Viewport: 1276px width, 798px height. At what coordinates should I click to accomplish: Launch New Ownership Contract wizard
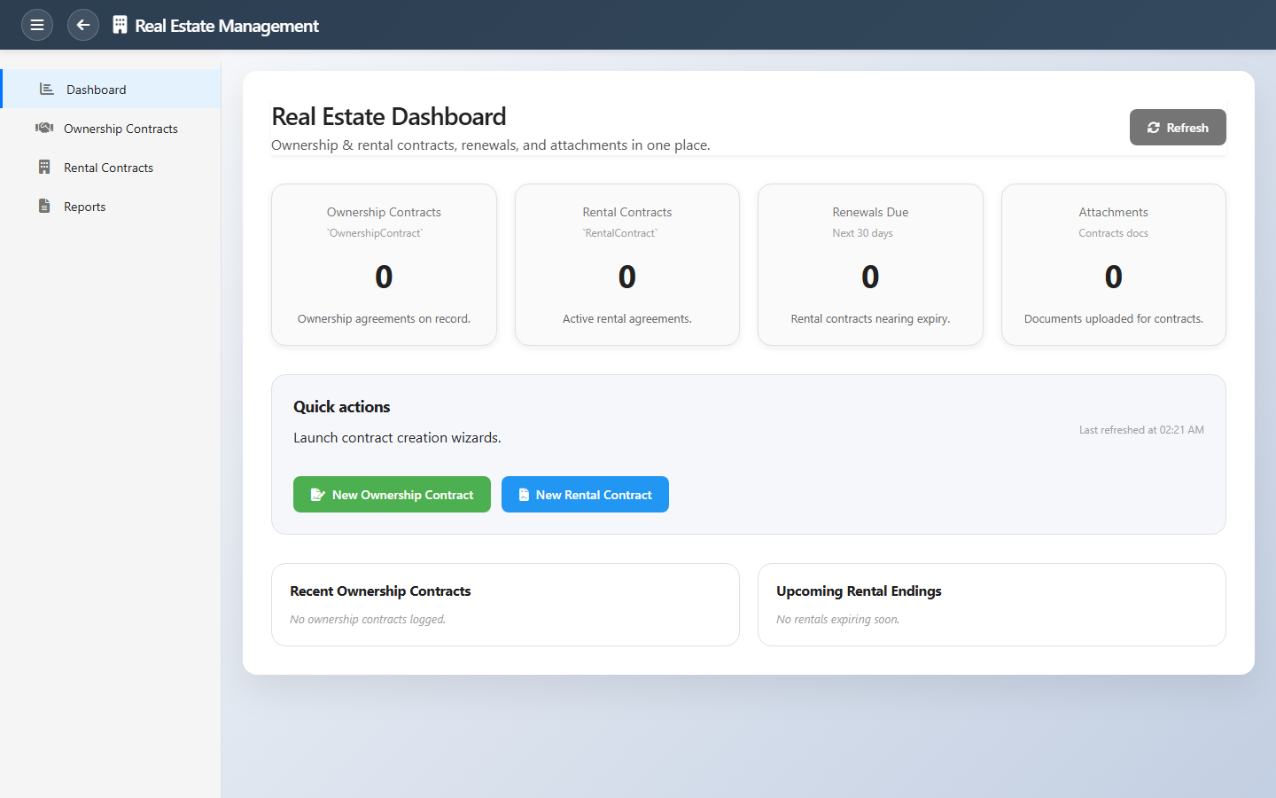pyautogui.click(x=392, y=495)
